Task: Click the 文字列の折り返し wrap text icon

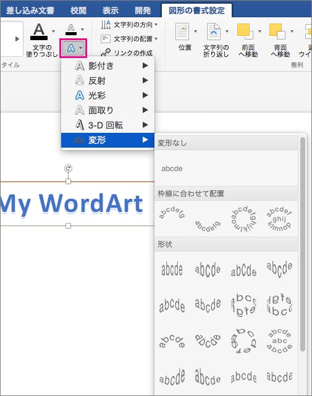Action: 214,32
